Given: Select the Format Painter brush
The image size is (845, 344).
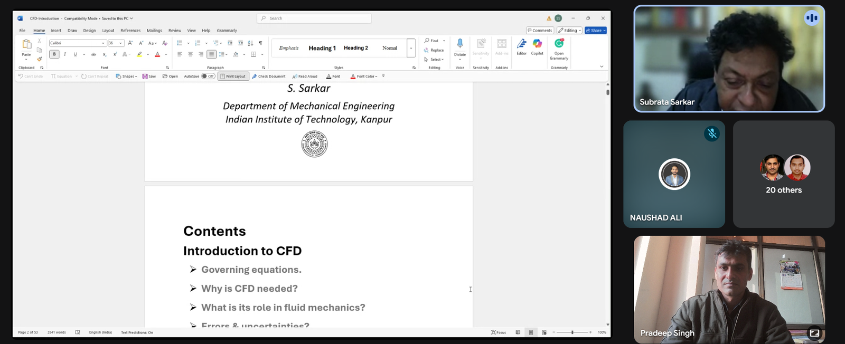Looking at the screenshot, I should [40, 59].
